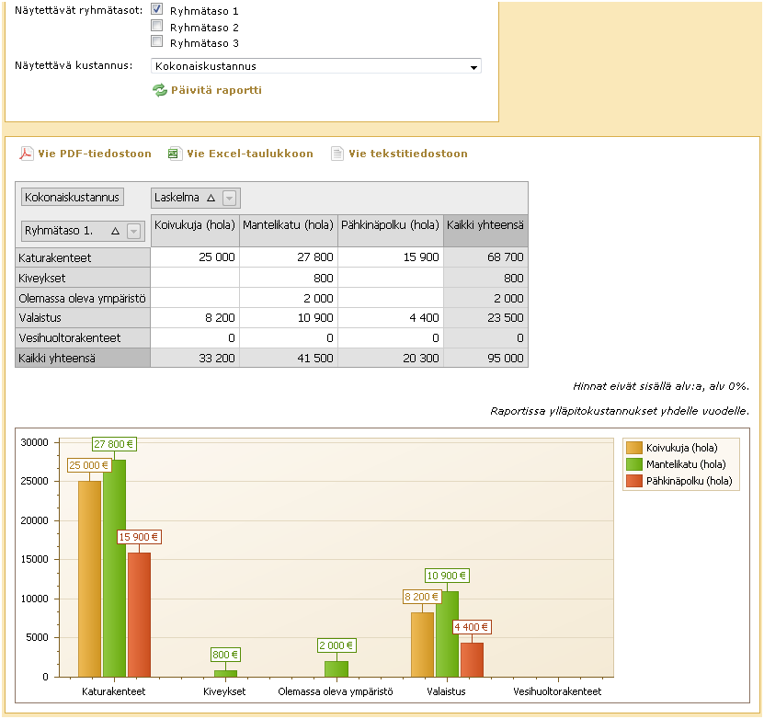Enable the Ryhmätaso 3 checkbox

pos(157,41)
